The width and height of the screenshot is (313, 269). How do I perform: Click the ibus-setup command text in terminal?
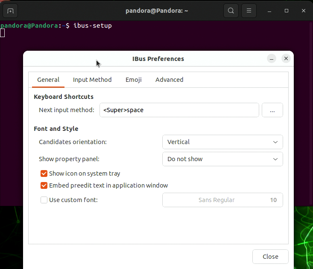coord(93,26)
